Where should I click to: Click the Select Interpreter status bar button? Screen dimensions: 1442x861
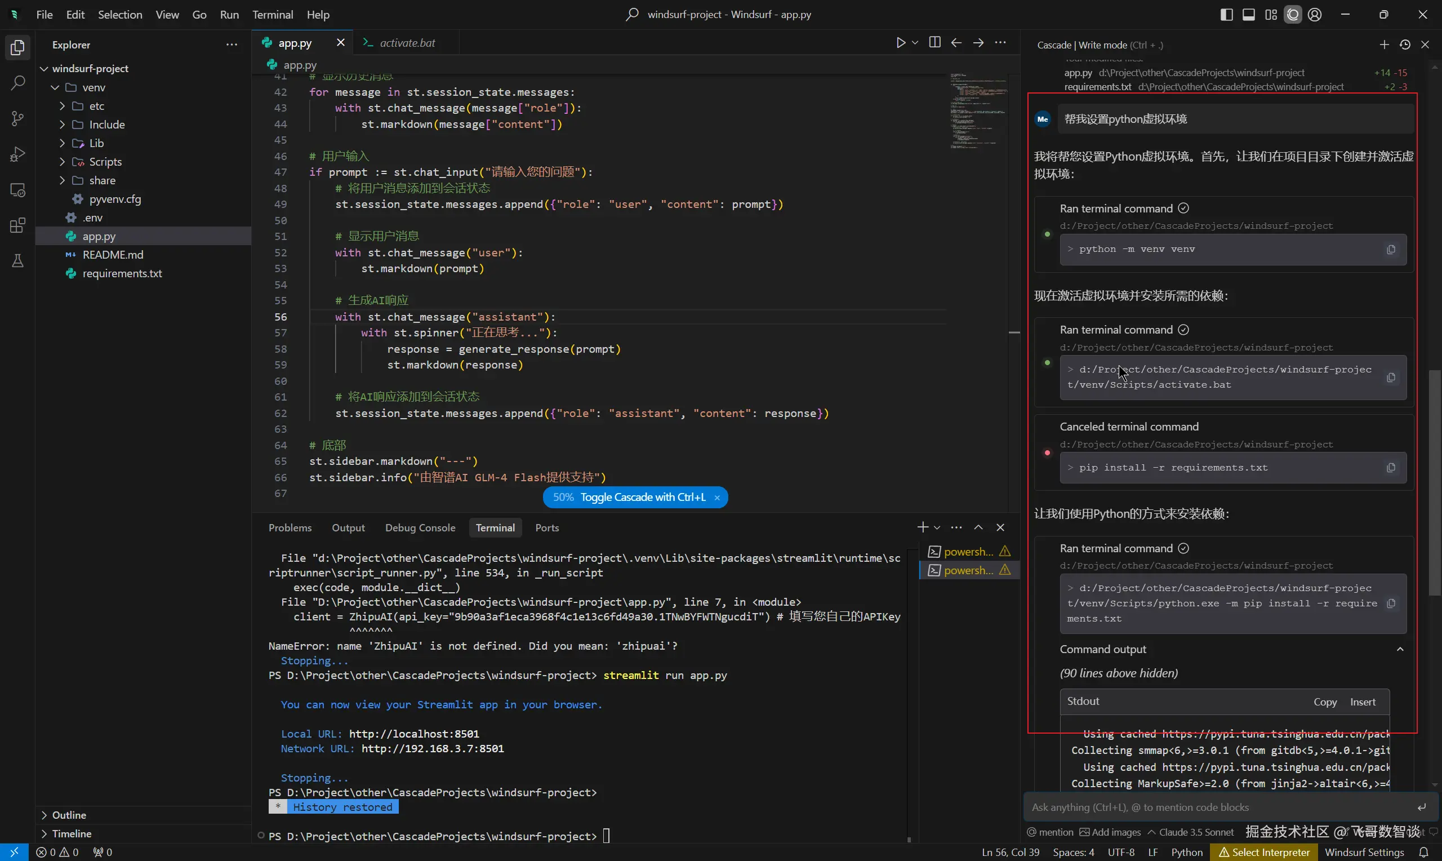(x=1265, y=852)
